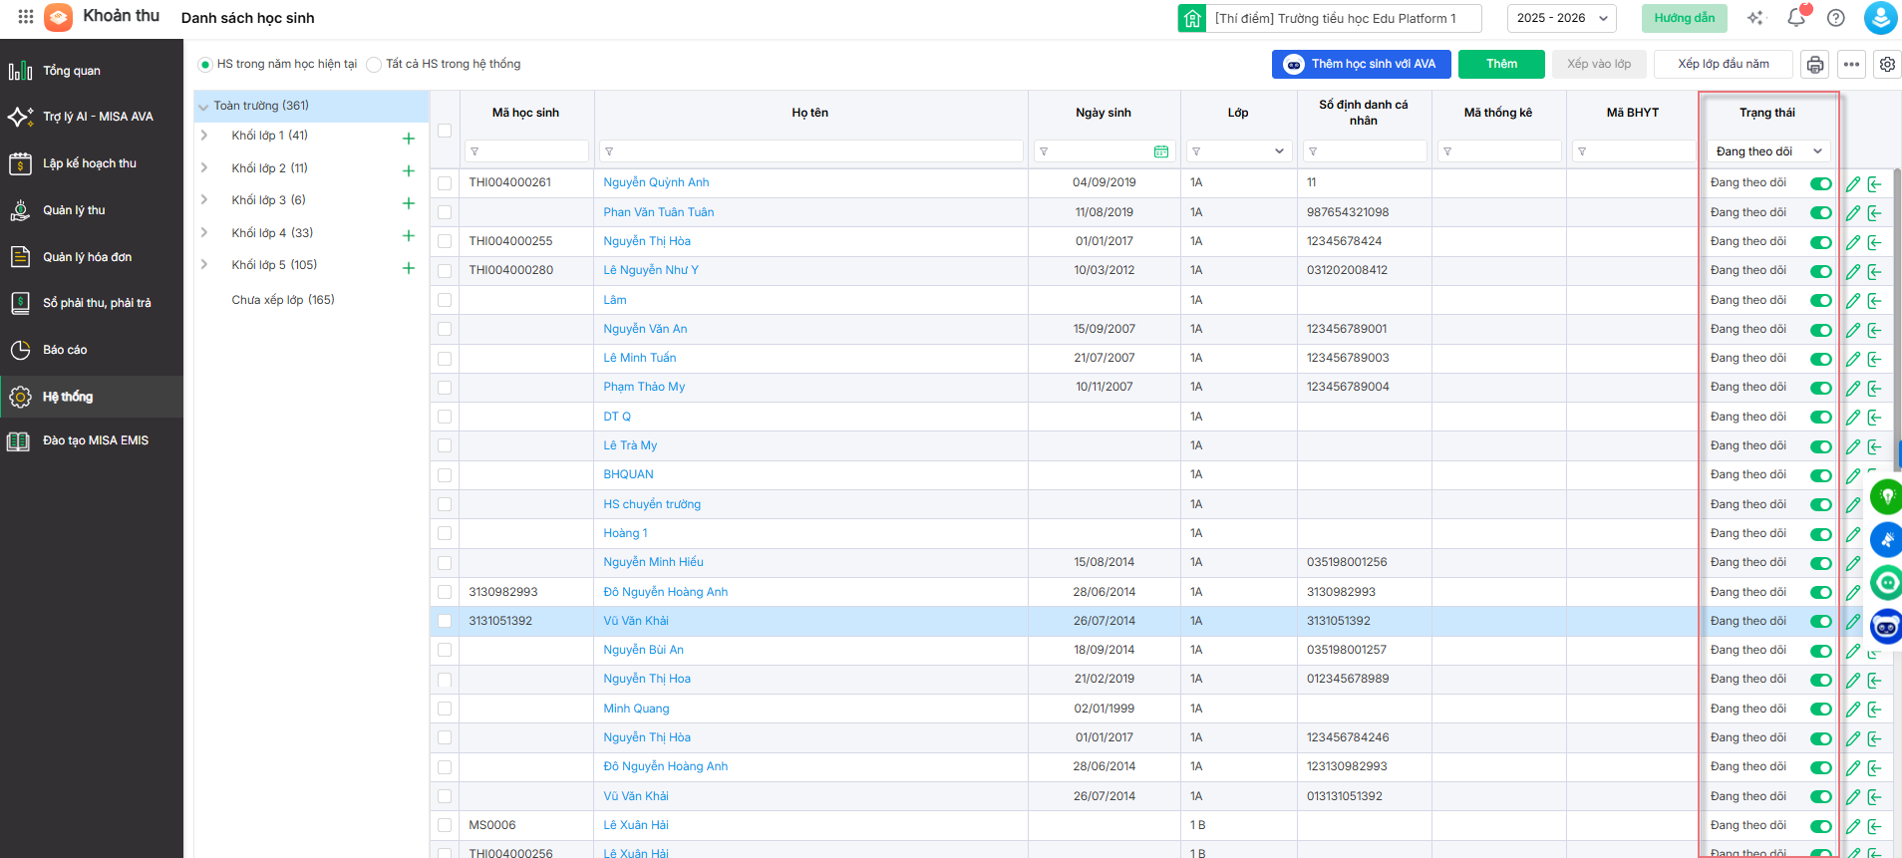Select the header select-all checkbox
Image resolution: width=1902 pixels, height=858 pixels.
pos(445,131)
